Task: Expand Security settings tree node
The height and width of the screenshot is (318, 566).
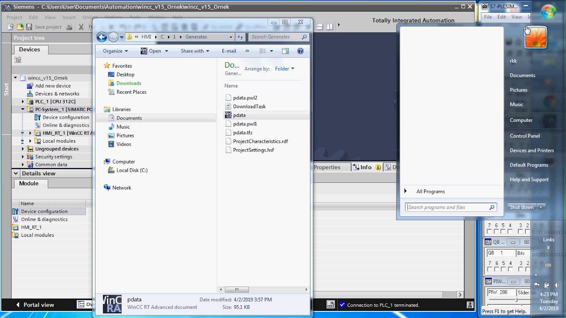Action: [23, 157]
